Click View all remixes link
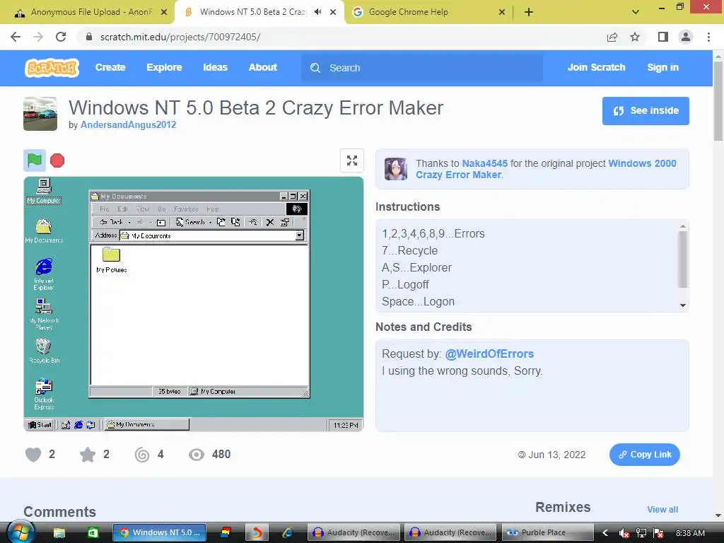The image size is (724, 543). [x=662, y=509]
